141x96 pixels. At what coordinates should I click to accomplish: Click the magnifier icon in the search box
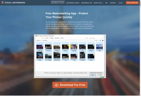tap(102, 38)
